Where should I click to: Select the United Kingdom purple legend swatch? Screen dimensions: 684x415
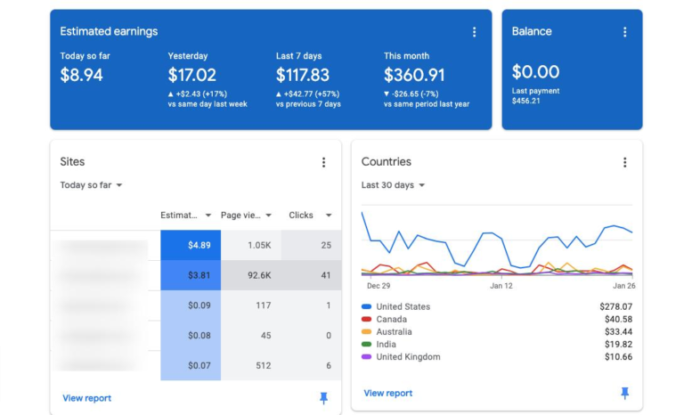click(x=366, y=356)
